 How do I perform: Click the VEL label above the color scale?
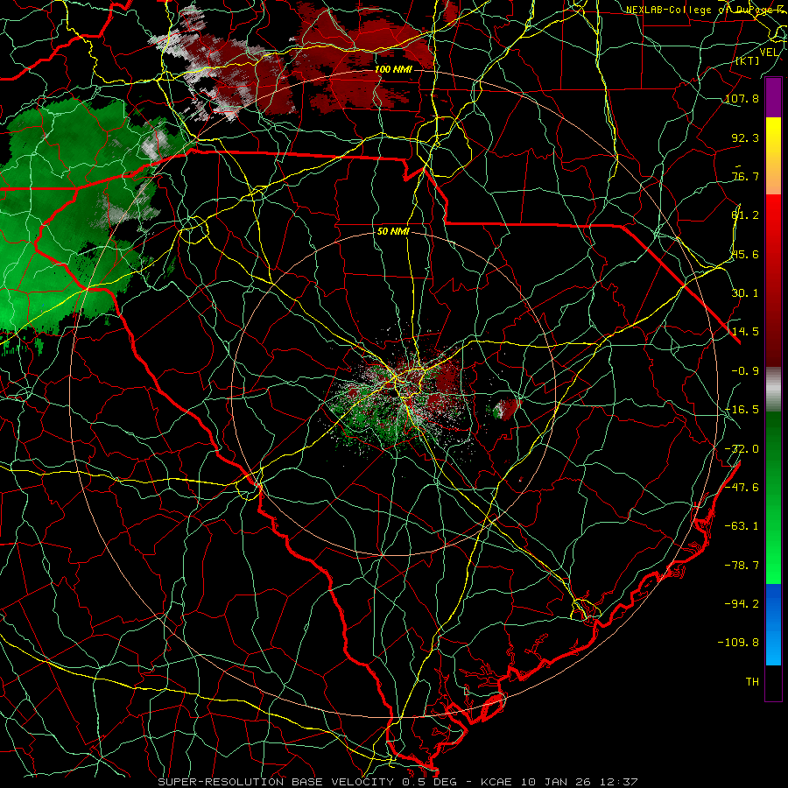pyautogui.click(x=770, y=53)
